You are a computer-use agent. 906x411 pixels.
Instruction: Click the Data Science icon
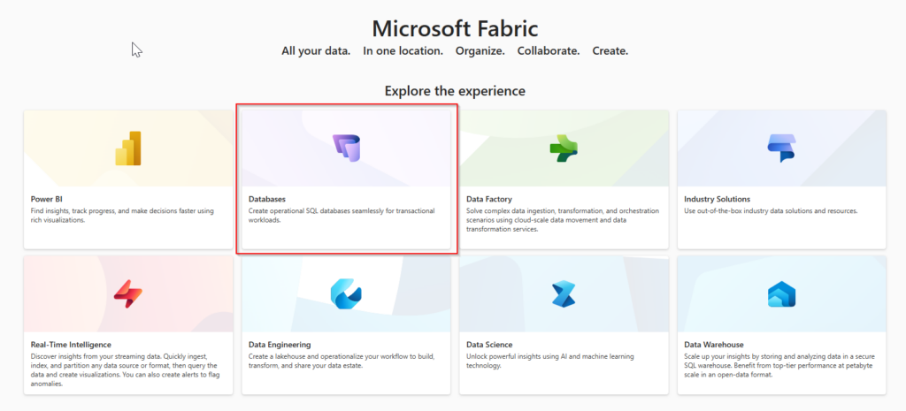tap(564, 294)
